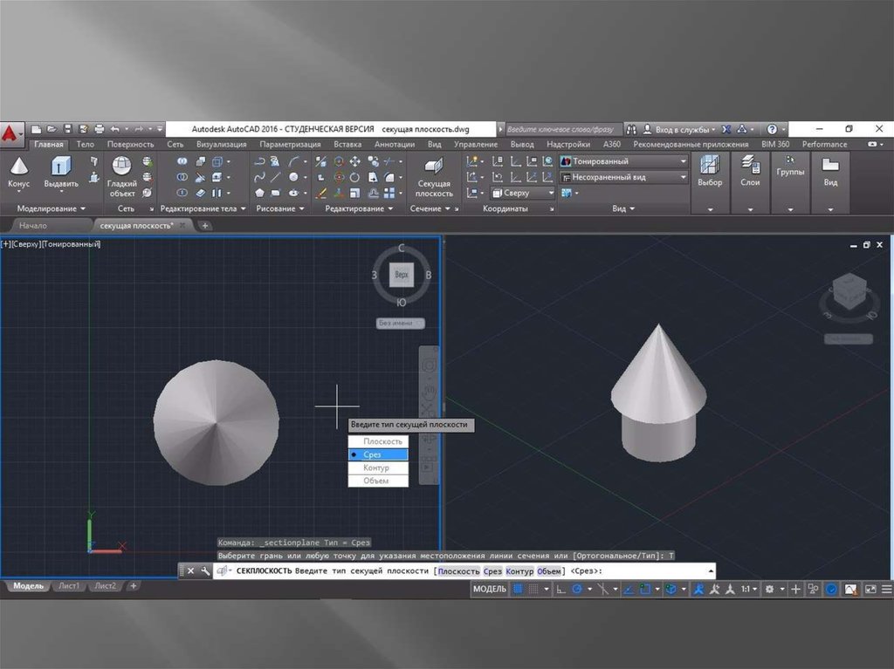Toggle МОДЕЛЬ space button in status bar

tap(490, 590)
